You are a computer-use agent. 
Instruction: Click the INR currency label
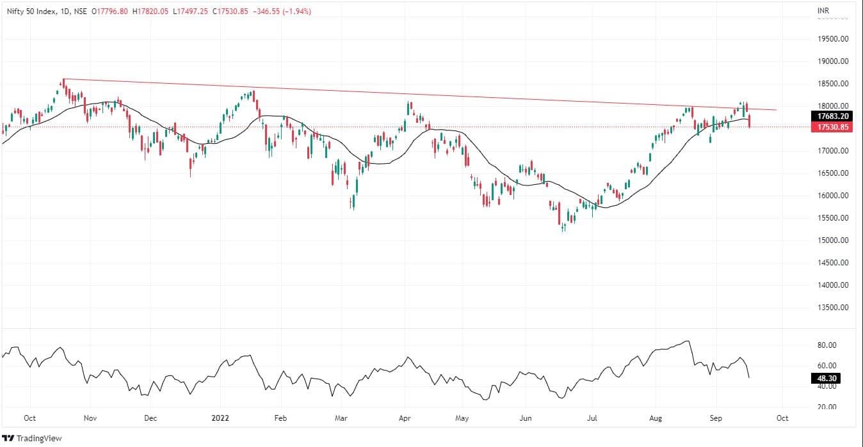pos(823,12)
